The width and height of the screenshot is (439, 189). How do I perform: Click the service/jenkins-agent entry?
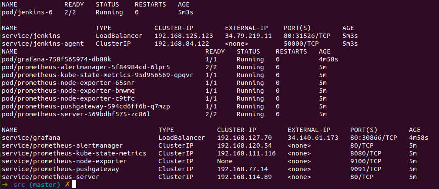tap(41, 44)
